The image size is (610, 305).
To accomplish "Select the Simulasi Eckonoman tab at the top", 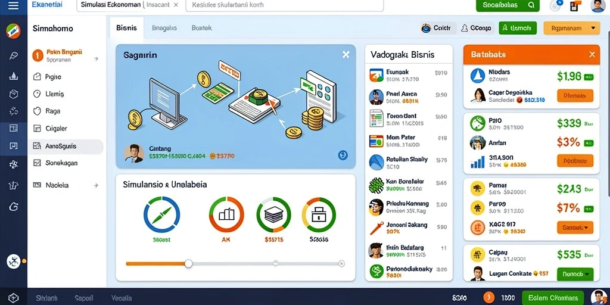I will click(110, 5).
